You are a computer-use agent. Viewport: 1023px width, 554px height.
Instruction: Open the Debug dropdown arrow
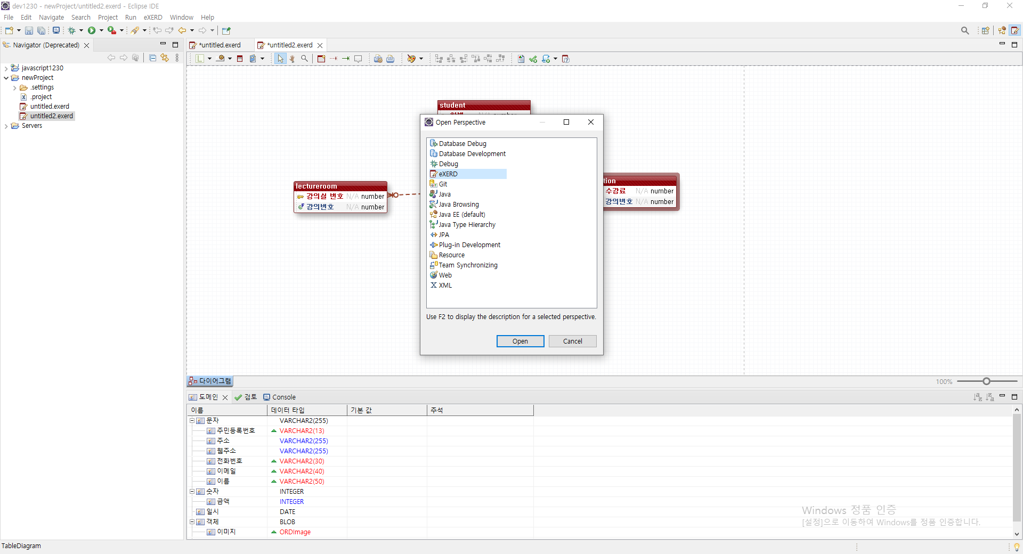coord(81,30)
